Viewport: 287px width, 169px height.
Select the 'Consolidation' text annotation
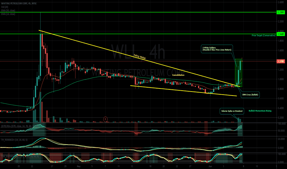click(178, 75)
